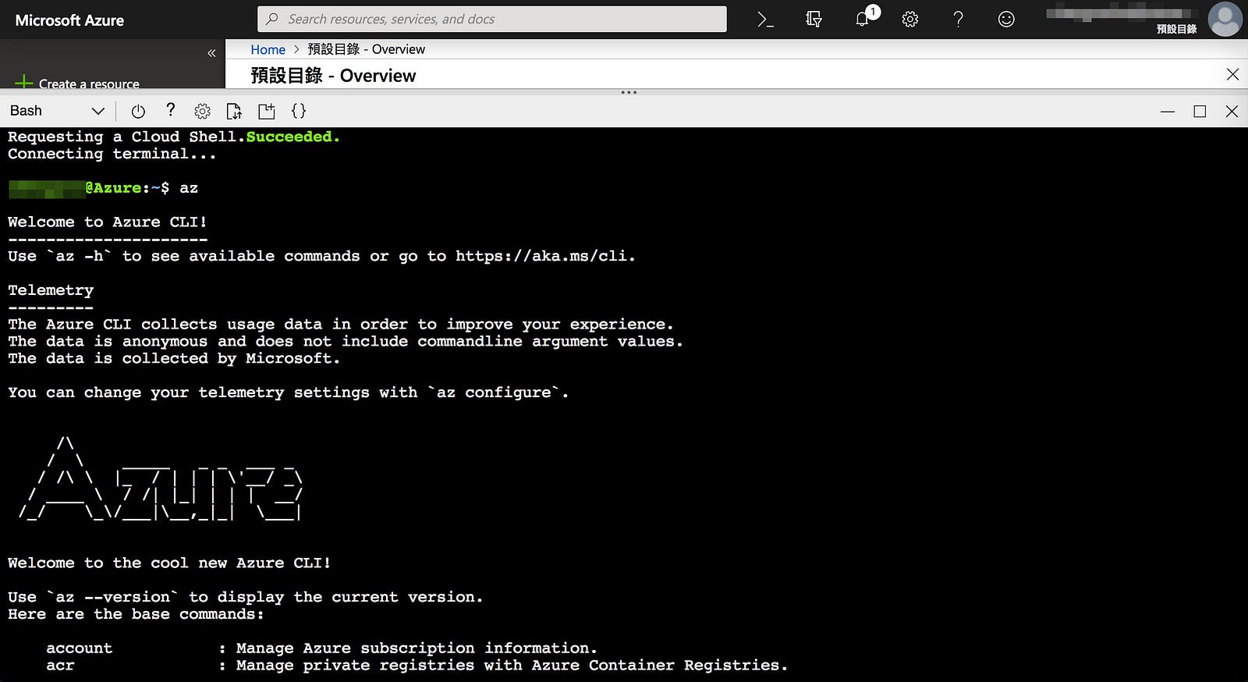1248x682 pixels.
Task: Open the Bash shell type dropdown
Action: coord(57,111)
